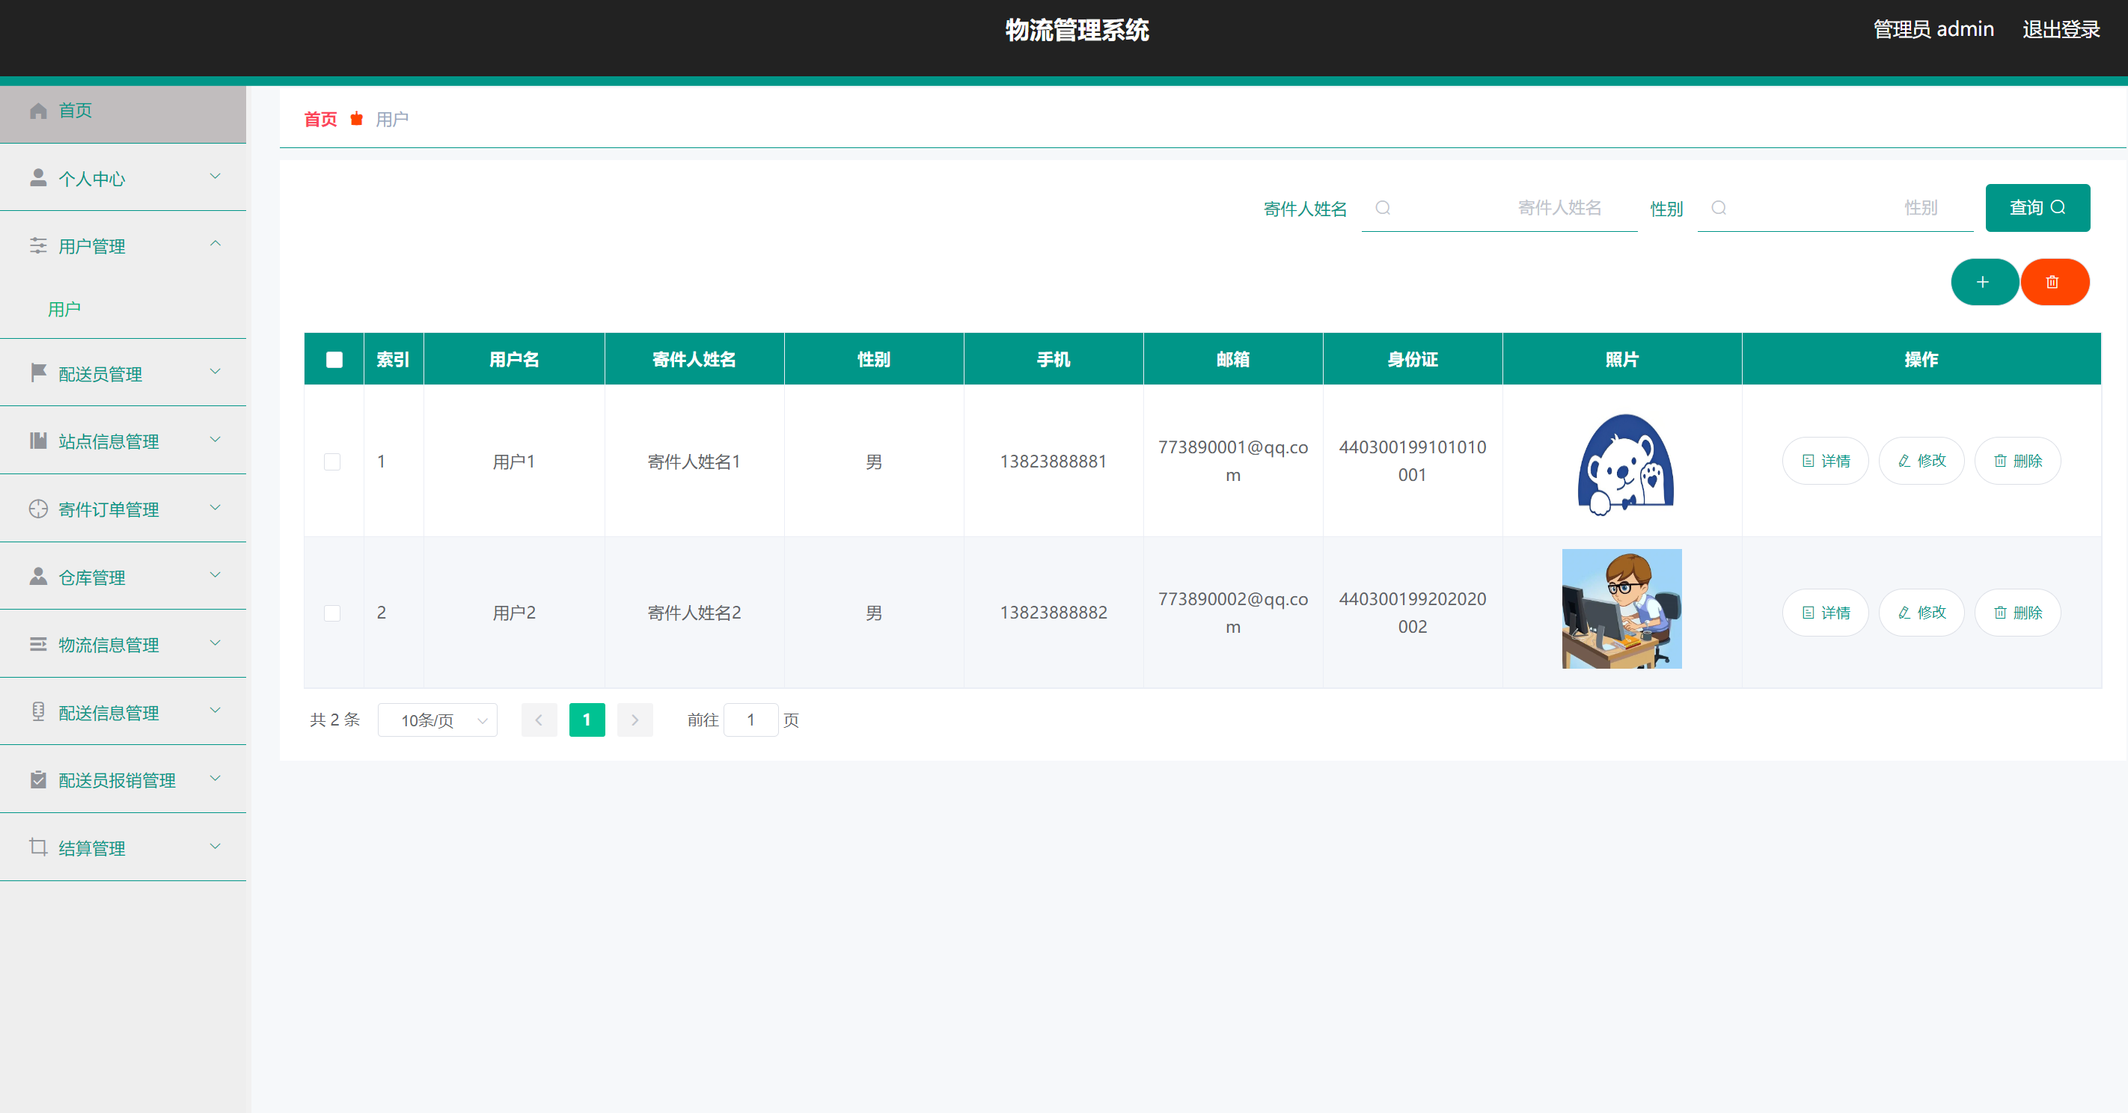
Task: Collapse the 用户管理 chevron
Action: click(x=215, y=245)
